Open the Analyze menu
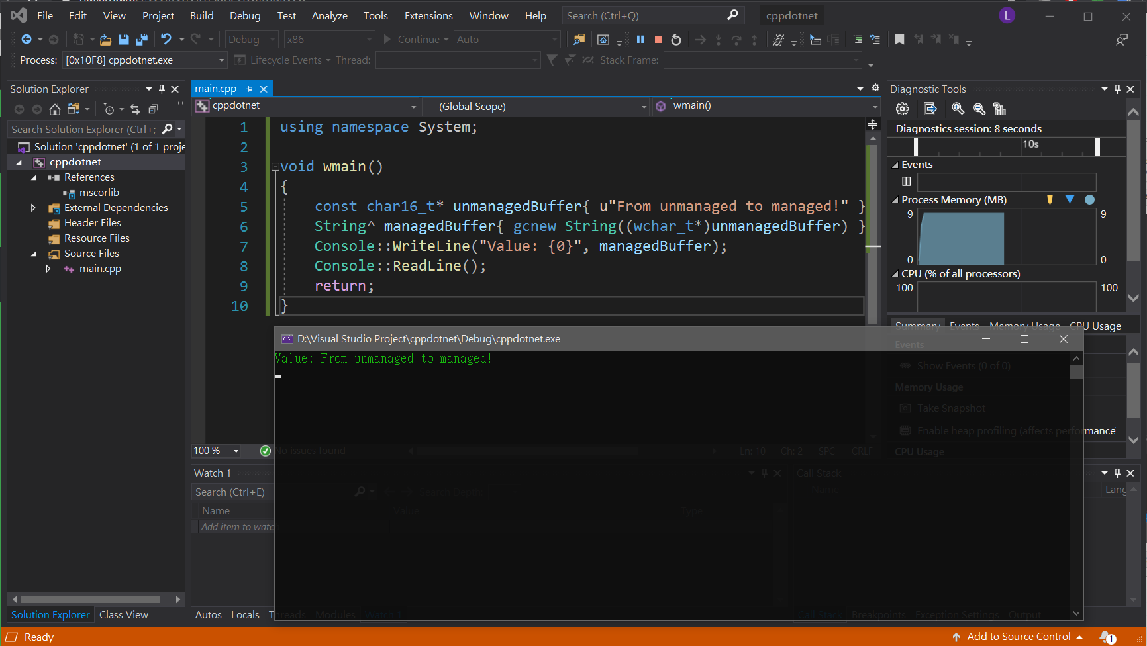Screen dimensions: 1147x646 tap(329, 15)
